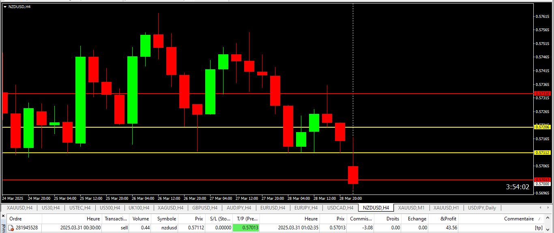554x233 pixels.
Task: Click the &Profit column header
Action: (448, 218)
